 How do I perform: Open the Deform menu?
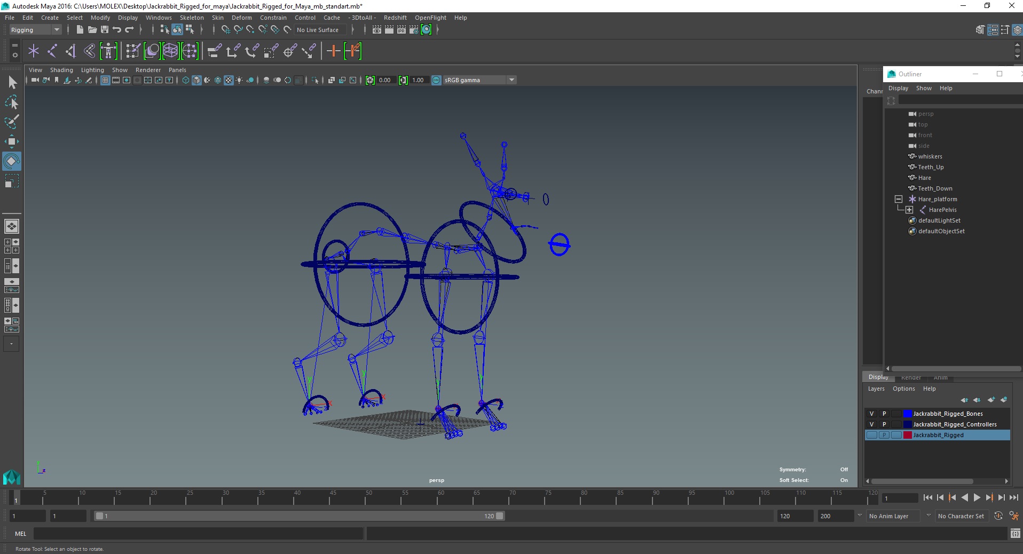pos(242,18)
